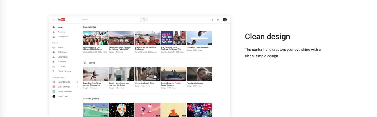
Task: Open the pink 1:42 video thumbnail
Action: (x=147, y=110)
